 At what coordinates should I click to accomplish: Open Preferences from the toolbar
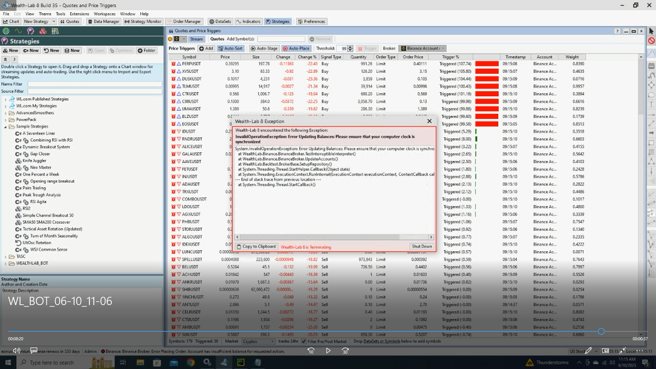tap(311, 21)
